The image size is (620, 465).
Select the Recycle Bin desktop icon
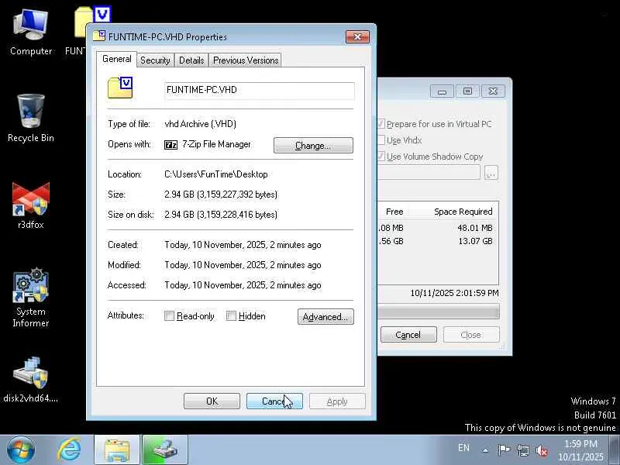[x=31, y=118]
